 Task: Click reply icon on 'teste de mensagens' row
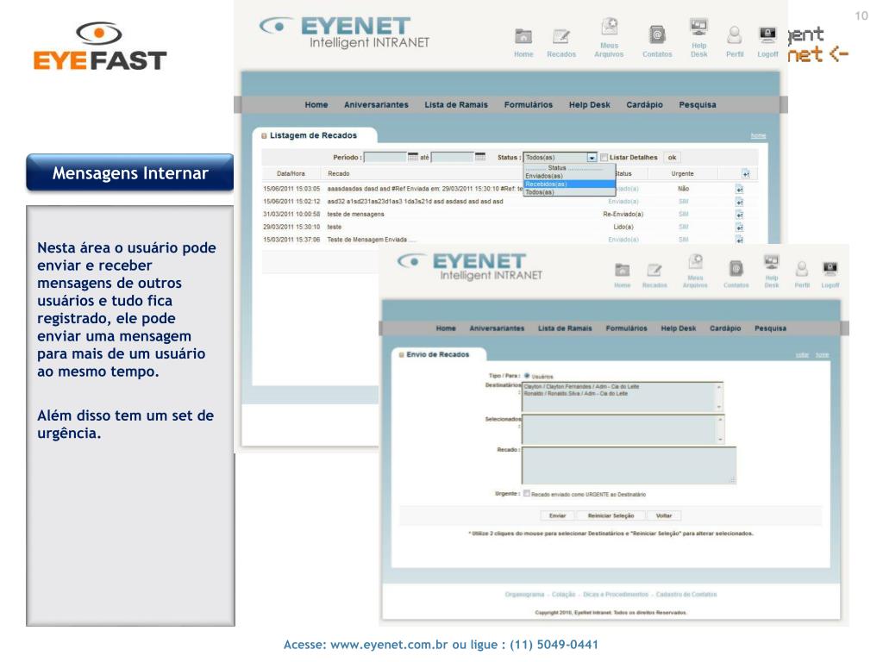click(x=739, y=215)
